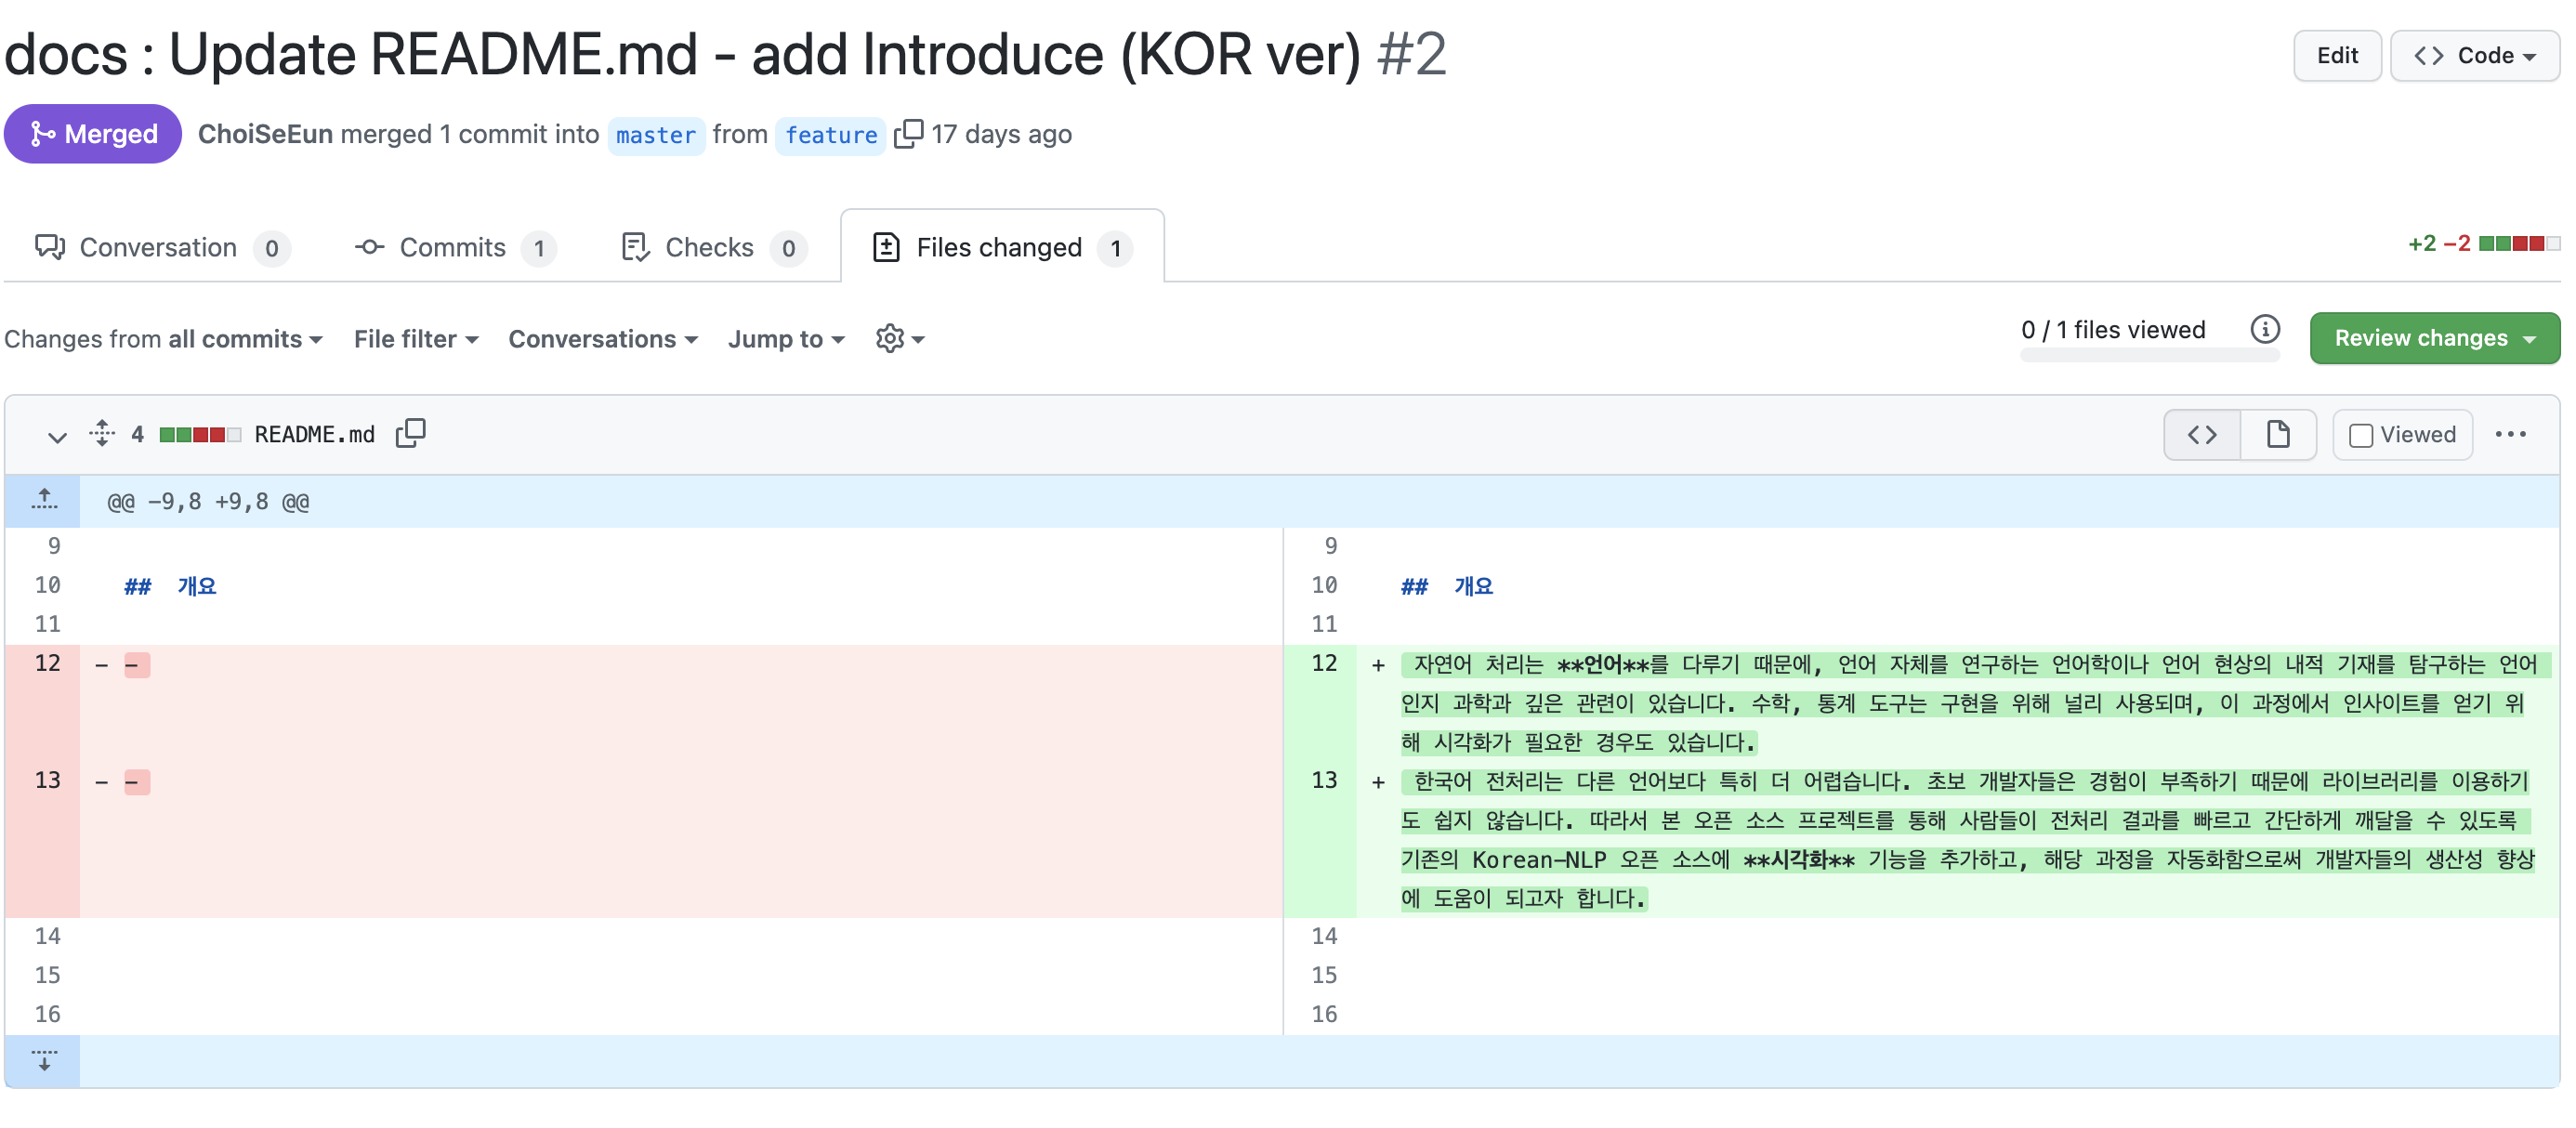Expand hidden lines below line 16
Image resolution: width=2576 pixels, height=1128 pixels.
tap(43, 1061)
